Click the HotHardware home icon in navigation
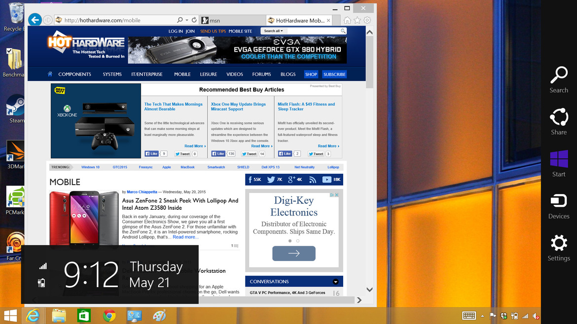Image resolution: width=577 pixels, height=324 pixels. (50, 74)
